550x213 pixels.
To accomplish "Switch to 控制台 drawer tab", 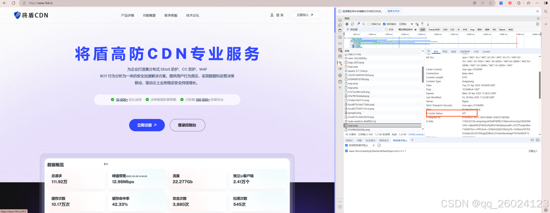I will point(349,140).
